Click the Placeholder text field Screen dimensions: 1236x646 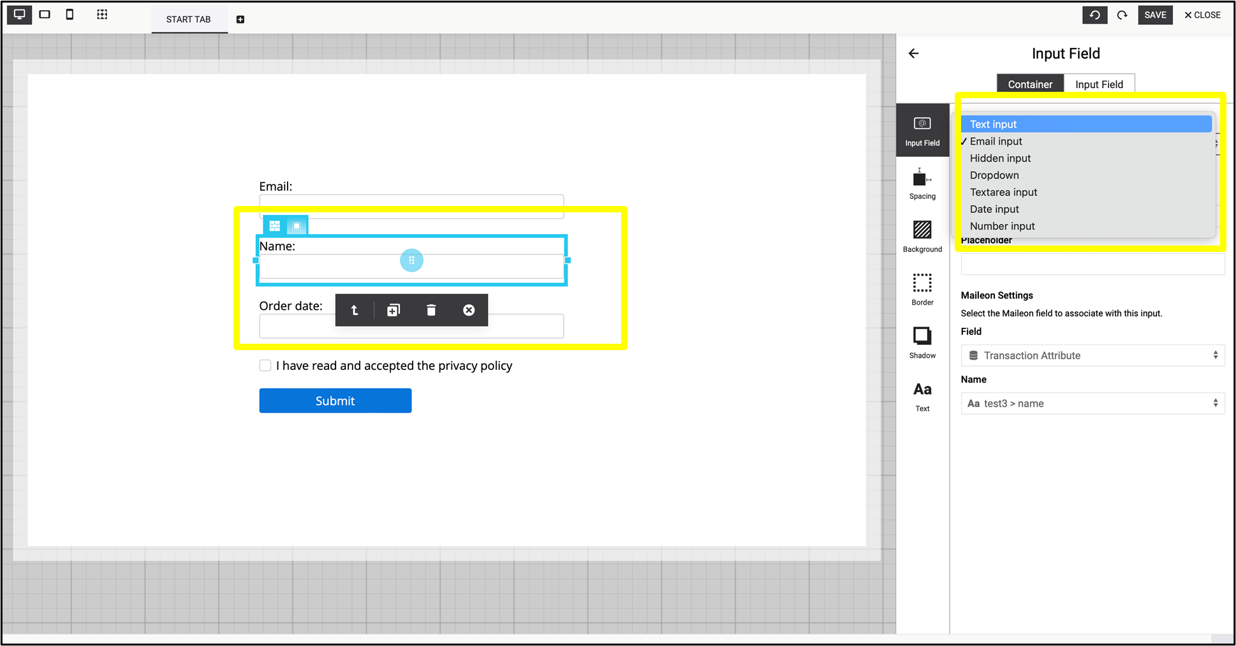click(x=1093, y=263)
